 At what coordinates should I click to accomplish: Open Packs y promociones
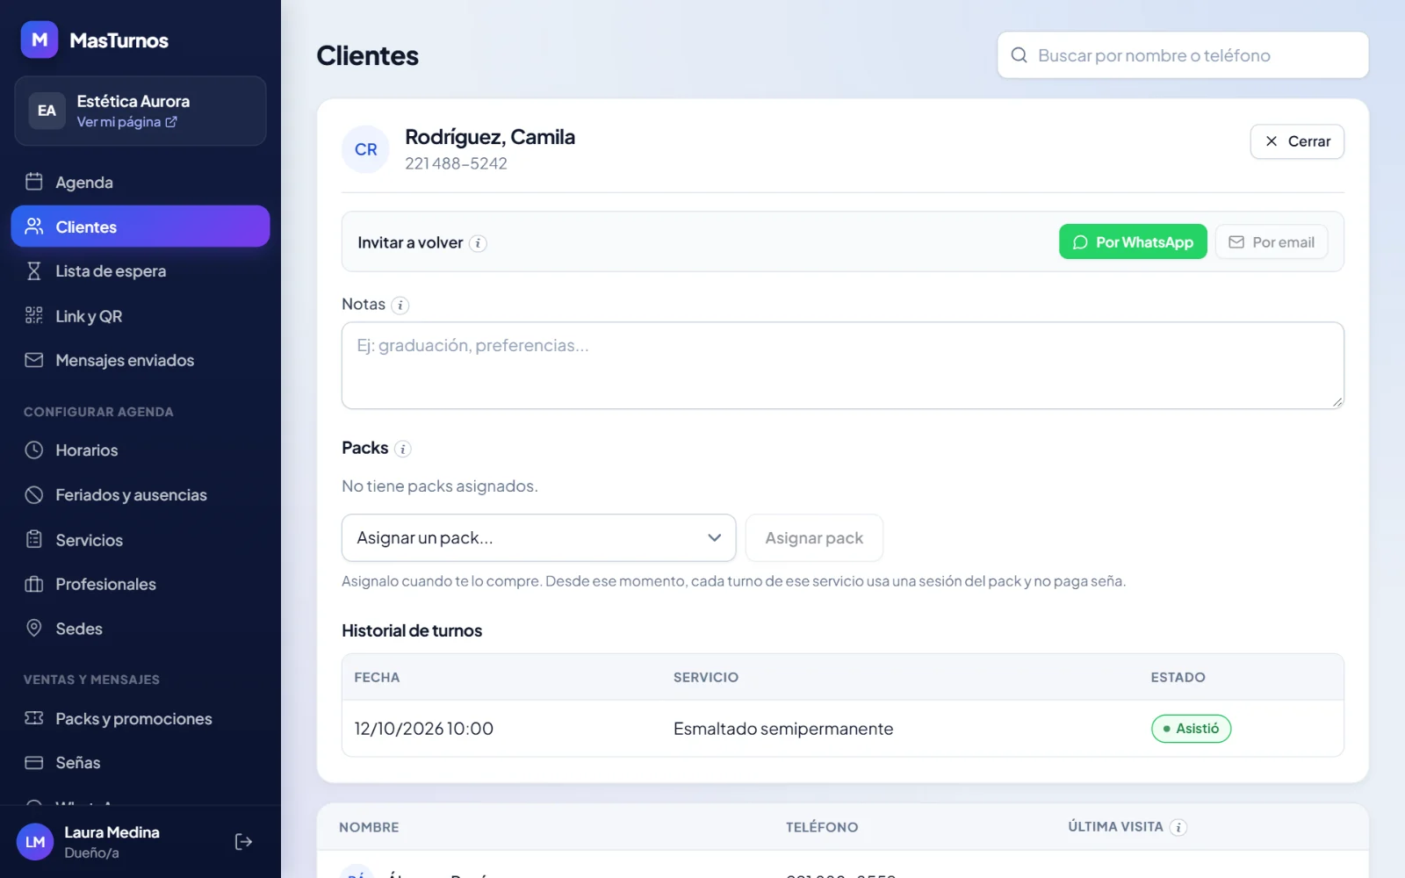coord(140,718)
